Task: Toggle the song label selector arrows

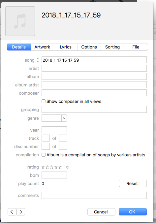Action: [38, 60]
